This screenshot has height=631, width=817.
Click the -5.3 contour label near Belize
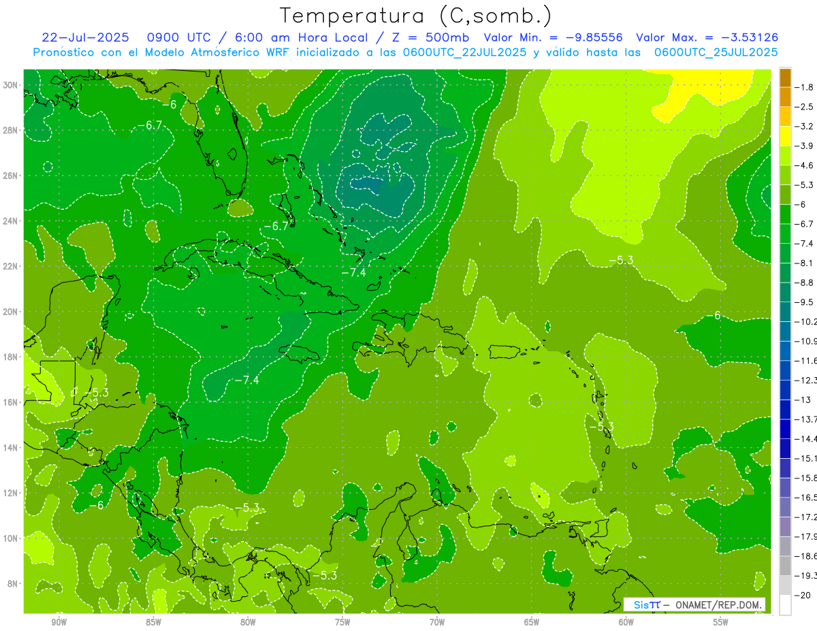[96, 393]
